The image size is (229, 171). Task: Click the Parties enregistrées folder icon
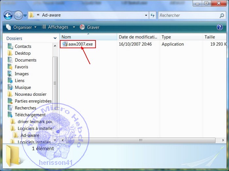10,101
